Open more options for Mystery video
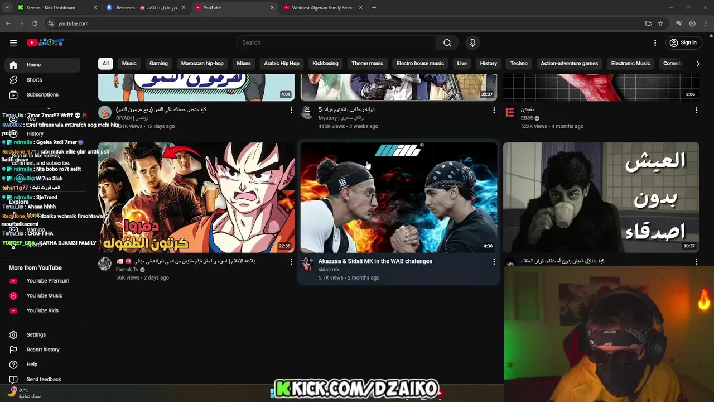 click(494, 111)
